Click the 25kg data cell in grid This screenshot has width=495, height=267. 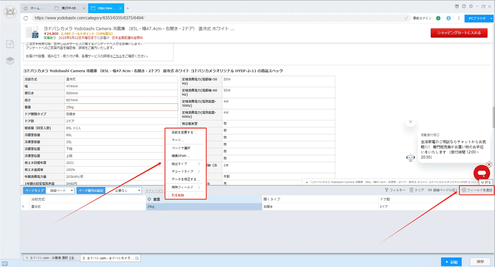point(204,206)
